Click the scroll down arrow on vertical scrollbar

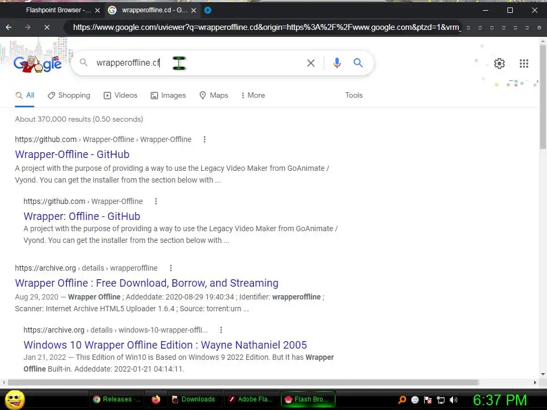pyautogui.click(x=543, y=374)
